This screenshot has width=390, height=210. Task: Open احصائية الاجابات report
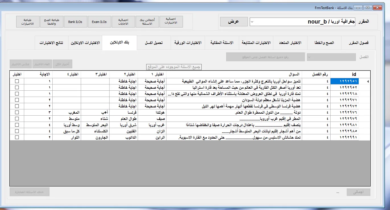point(123,22)
